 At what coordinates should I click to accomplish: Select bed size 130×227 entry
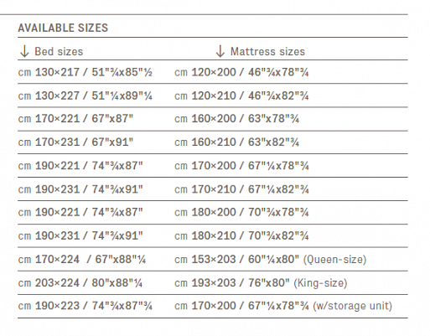pos(85,96)
